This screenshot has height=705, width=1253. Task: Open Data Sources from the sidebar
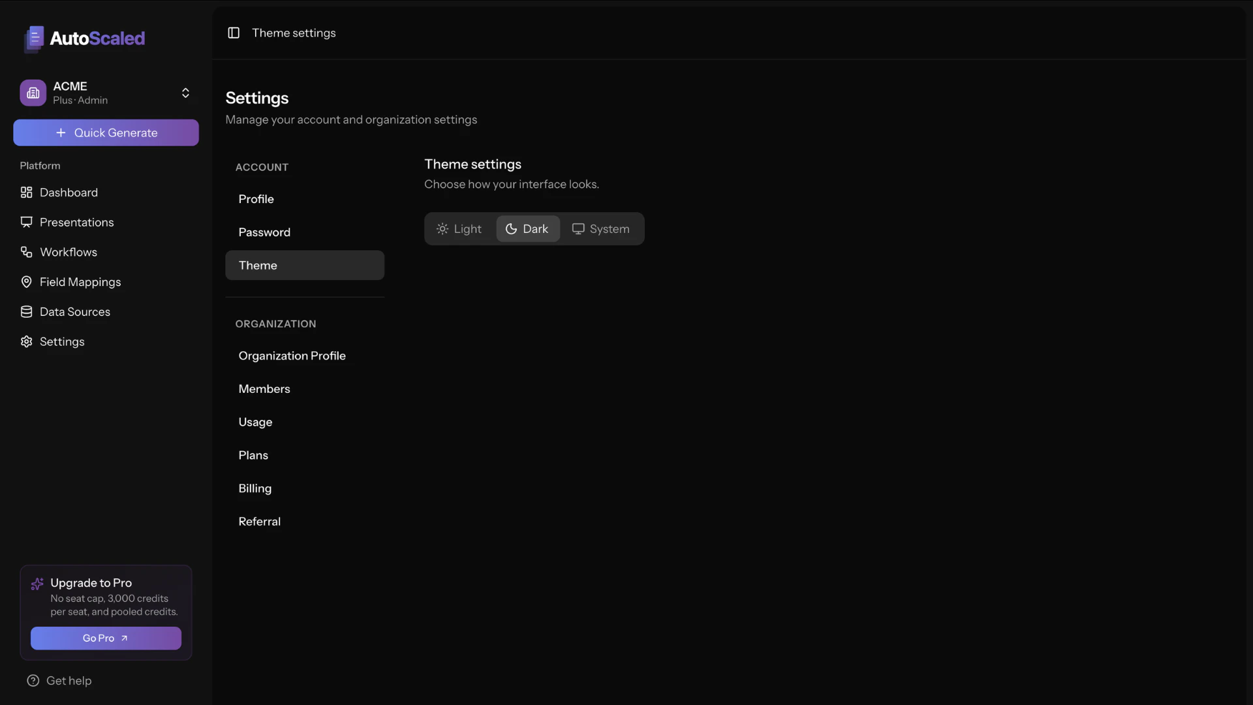click(x=74, y=311)
